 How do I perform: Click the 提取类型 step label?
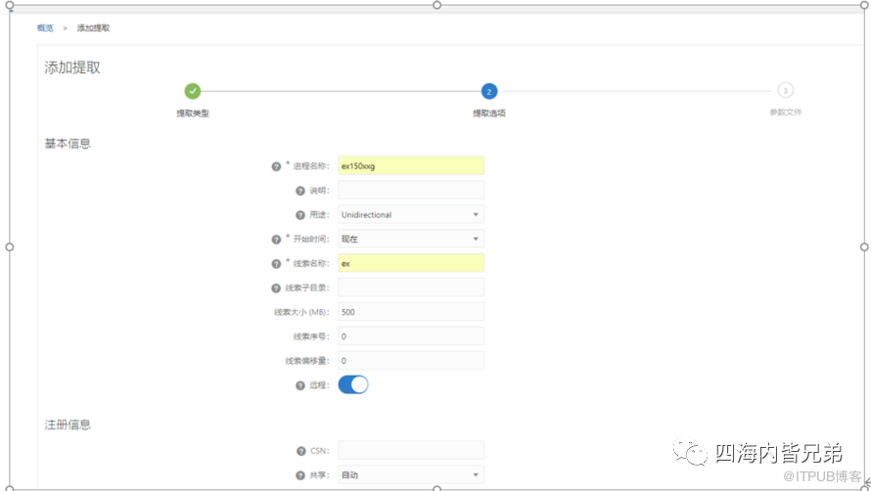tap(193, 113)
